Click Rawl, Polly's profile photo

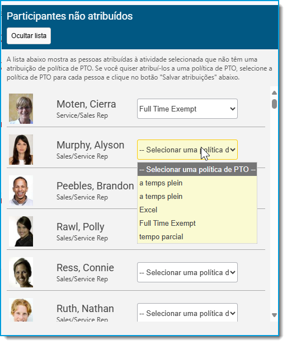tap(21, 233)
